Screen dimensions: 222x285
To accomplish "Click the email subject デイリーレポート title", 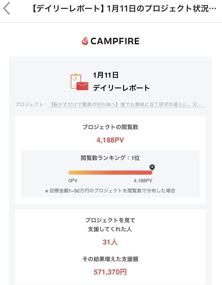I will (x=124, y=9).
